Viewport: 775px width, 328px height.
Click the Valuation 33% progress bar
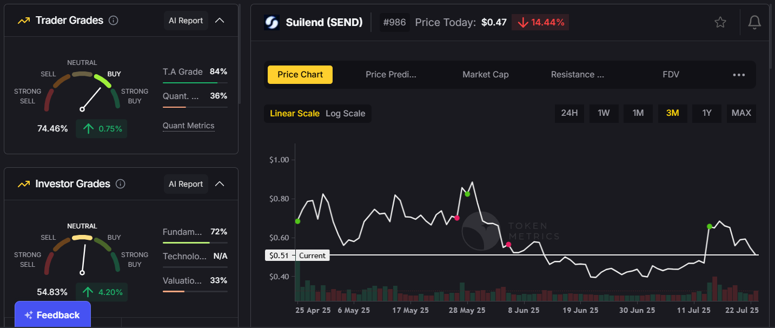tap(195, 292)
